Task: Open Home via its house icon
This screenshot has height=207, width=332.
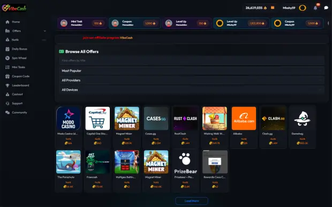Action: click(x=7, y=22)
